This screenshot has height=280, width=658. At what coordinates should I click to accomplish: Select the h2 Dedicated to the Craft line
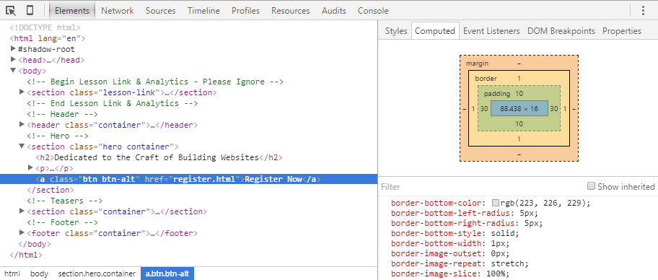159,157
